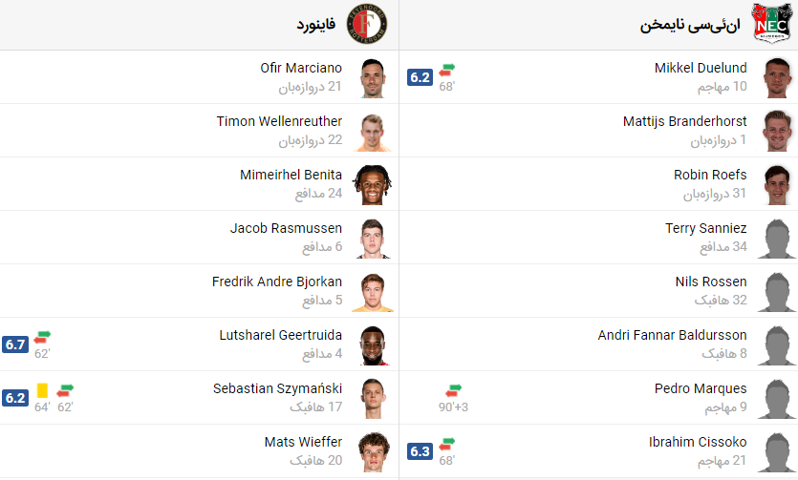Click the ان‌ئی‌سی نایمخن team name header
Screen dimensions: 798x480
coord(691,25)
